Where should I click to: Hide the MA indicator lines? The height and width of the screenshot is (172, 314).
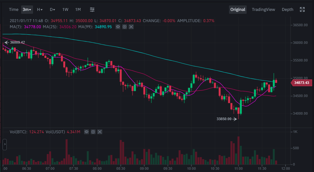117,27
